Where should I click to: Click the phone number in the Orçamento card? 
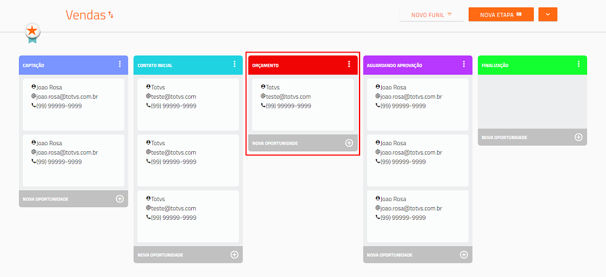288,106
